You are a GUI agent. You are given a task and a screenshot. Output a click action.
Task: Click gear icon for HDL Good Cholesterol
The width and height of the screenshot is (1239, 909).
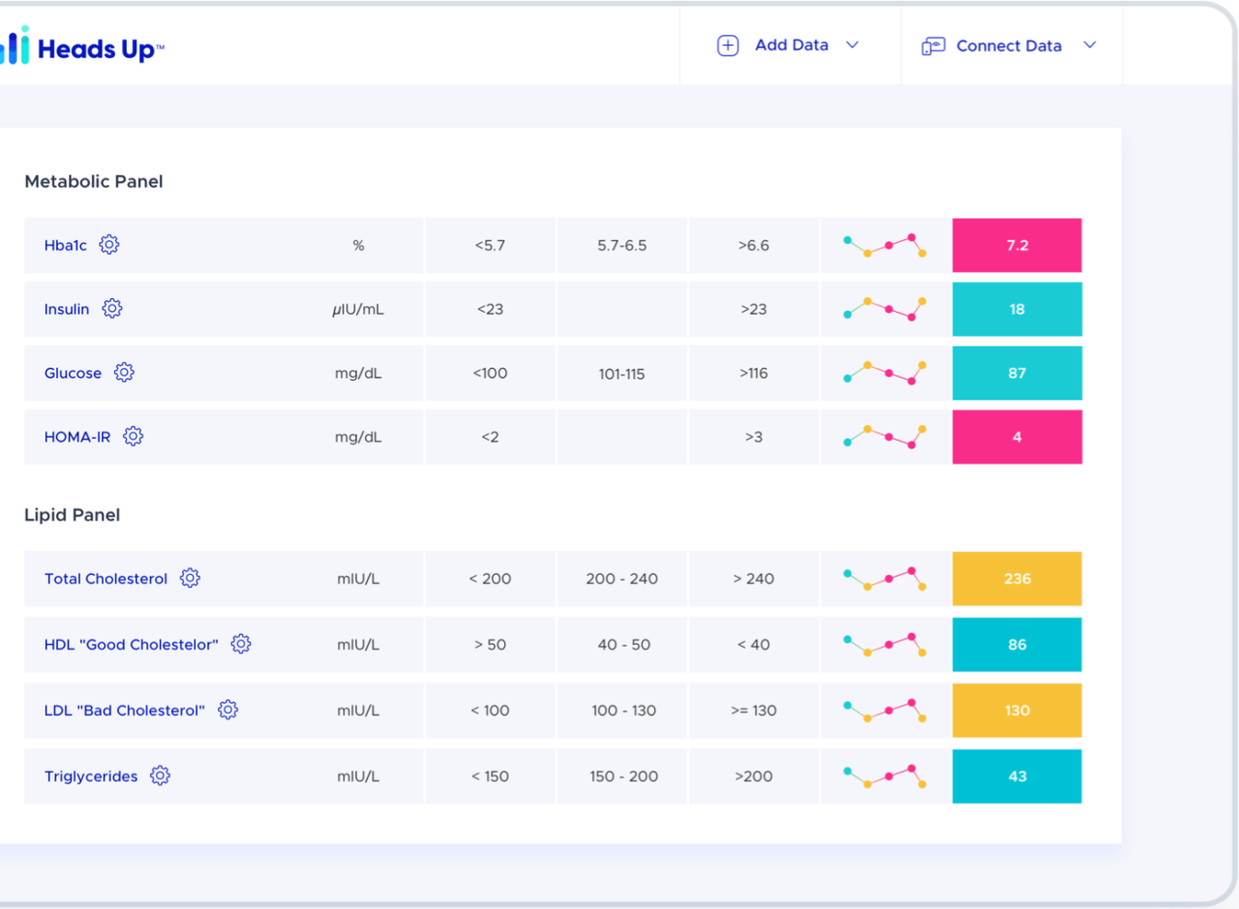click(x=241, y=644)
